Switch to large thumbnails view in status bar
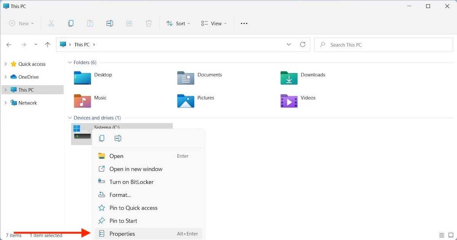The height and width of the screenshot is (240, 457). click(450, 235)
